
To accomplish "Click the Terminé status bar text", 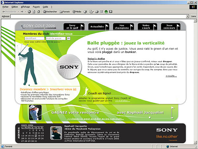I will coord(9,147).
